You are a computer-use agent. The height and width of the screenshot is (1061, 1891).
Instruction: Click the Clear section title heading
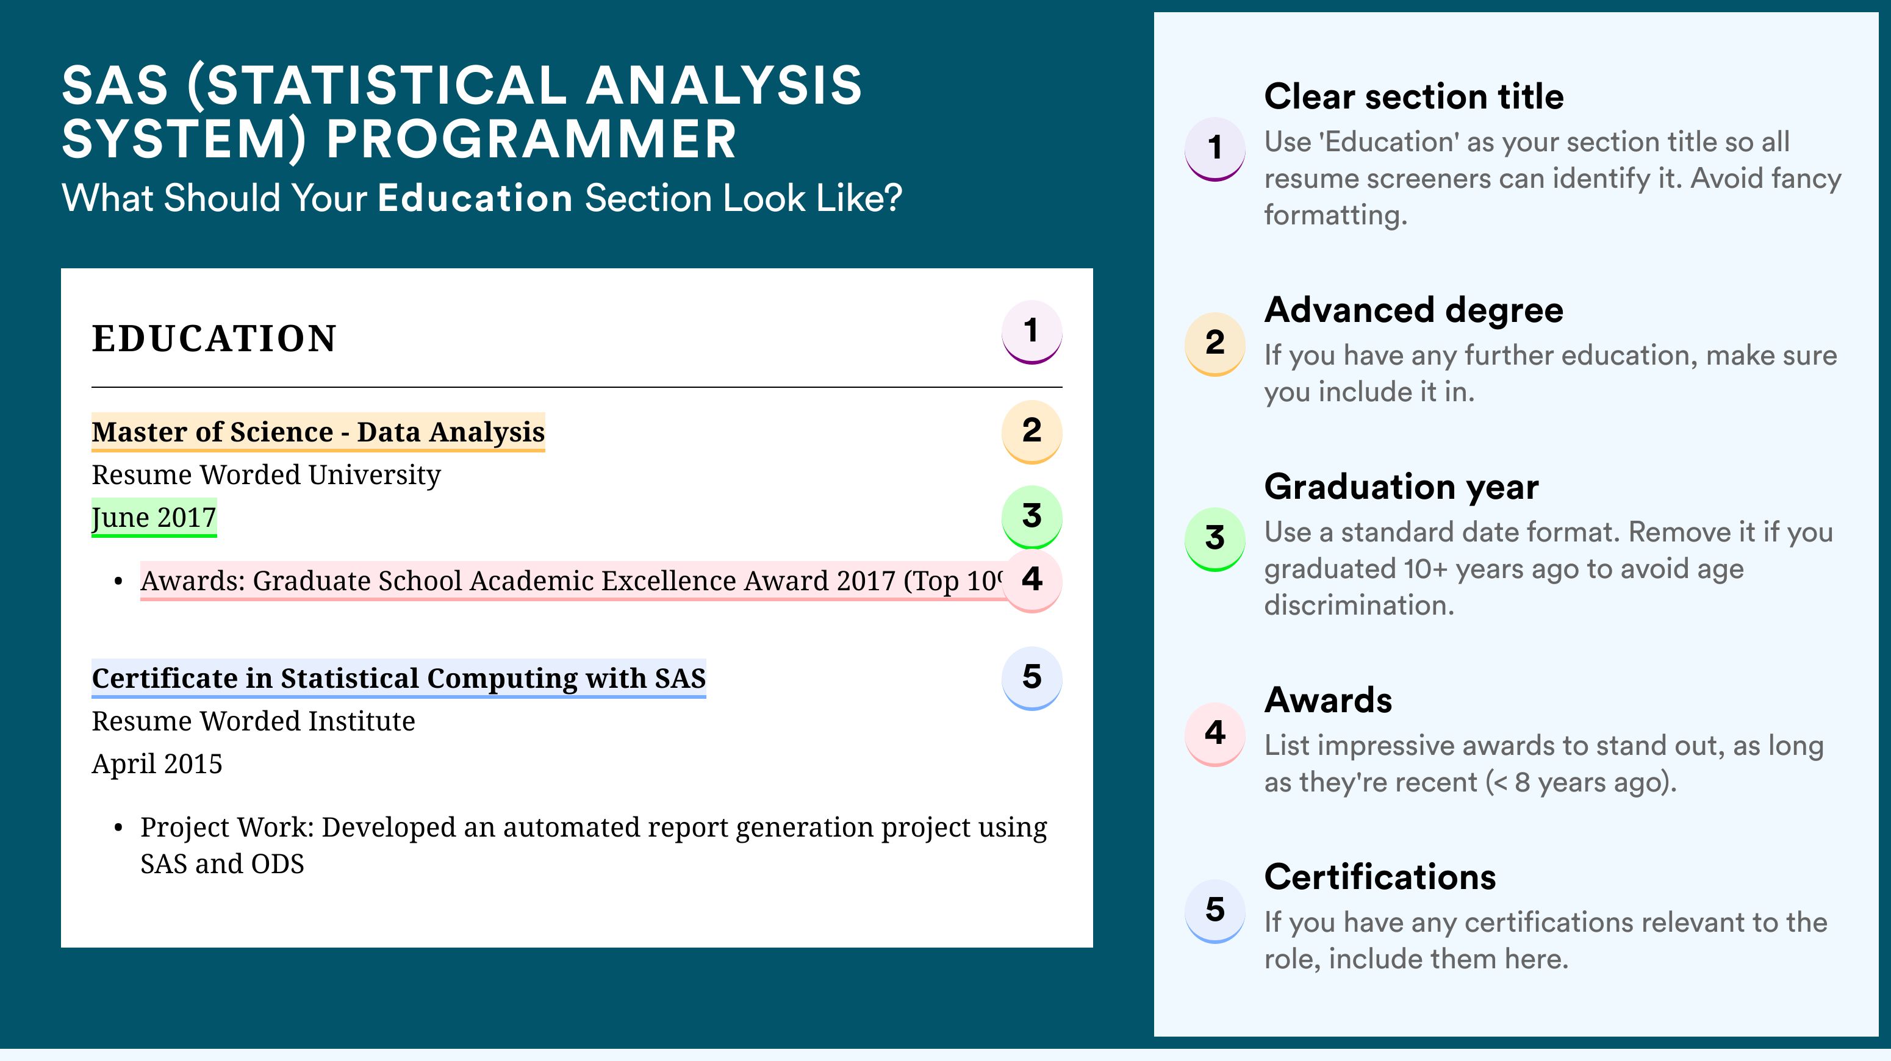click(1414, 97)
